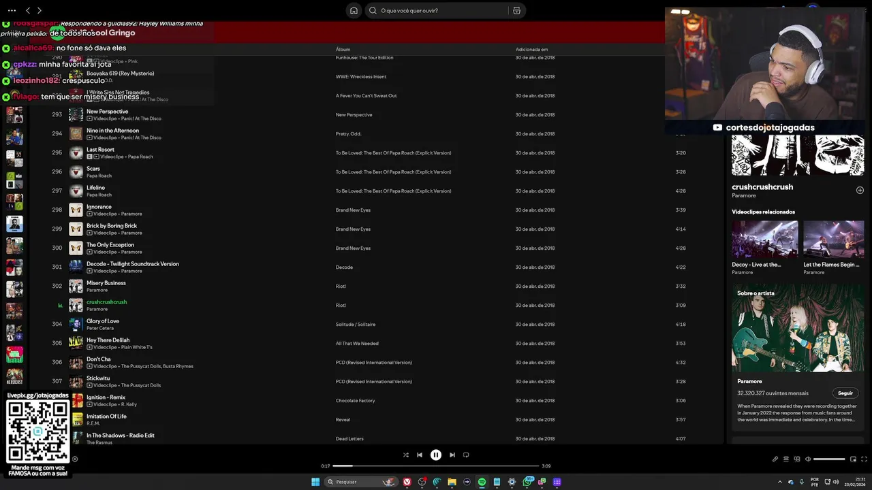Add crushcrushcrush to library with plus icon

coord(860,191)
